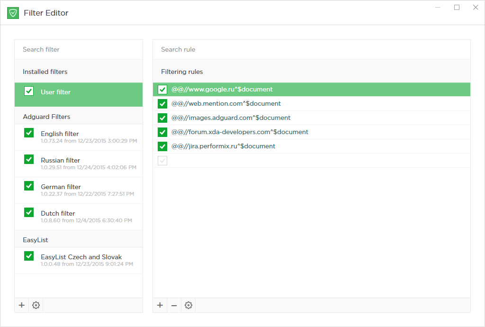Click the Adguard shield logo icon
Viewport: 485px width, 327px height.
(x=13, y=13)
